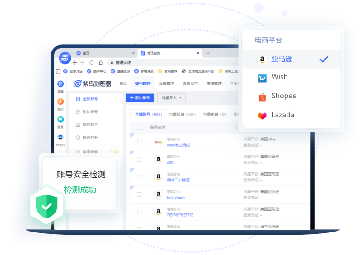Click the flag marker on ebay填充测试 row
Screen dimensions: 361x255
click(x=132, y=135)
